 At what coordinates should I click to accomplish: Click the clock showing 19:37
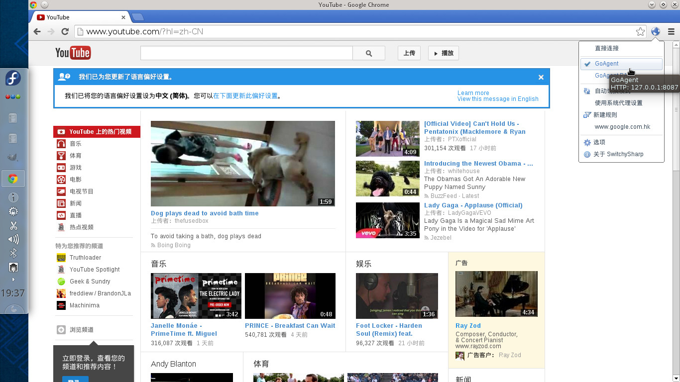[13, 293]
